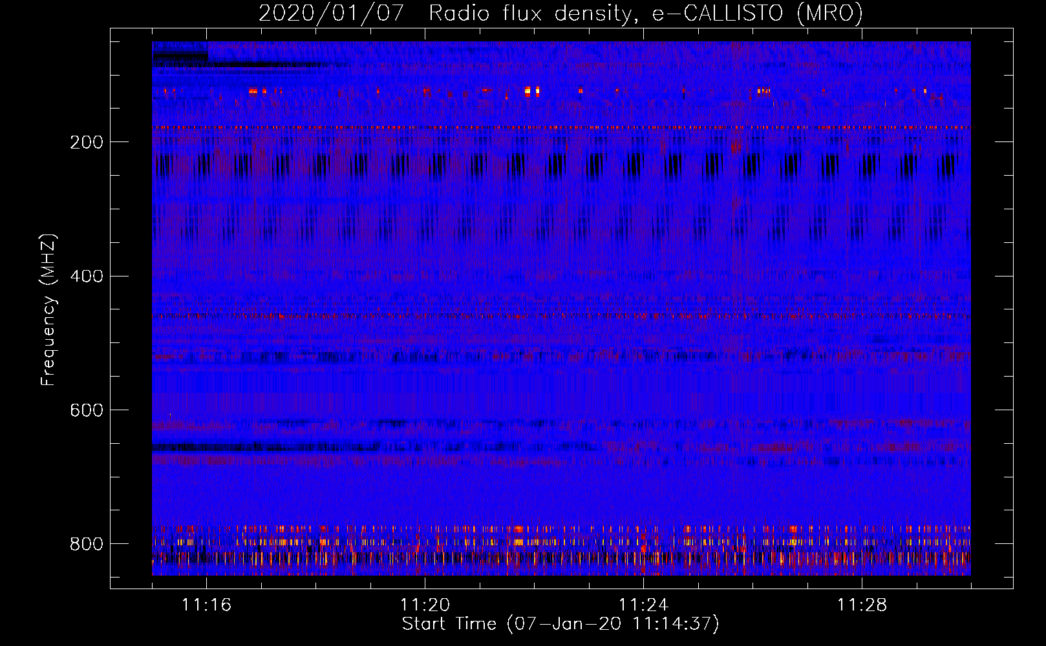1046x646 pixels.
Task: Click the 11:16 time tick label
Action: click(207, 605)
